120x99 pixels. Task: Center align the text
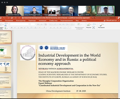(54, 28)
